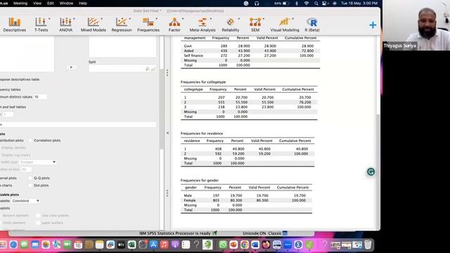The image size is (450, 253).
Task: Open the Window menu
Action: tap(66, 4)
